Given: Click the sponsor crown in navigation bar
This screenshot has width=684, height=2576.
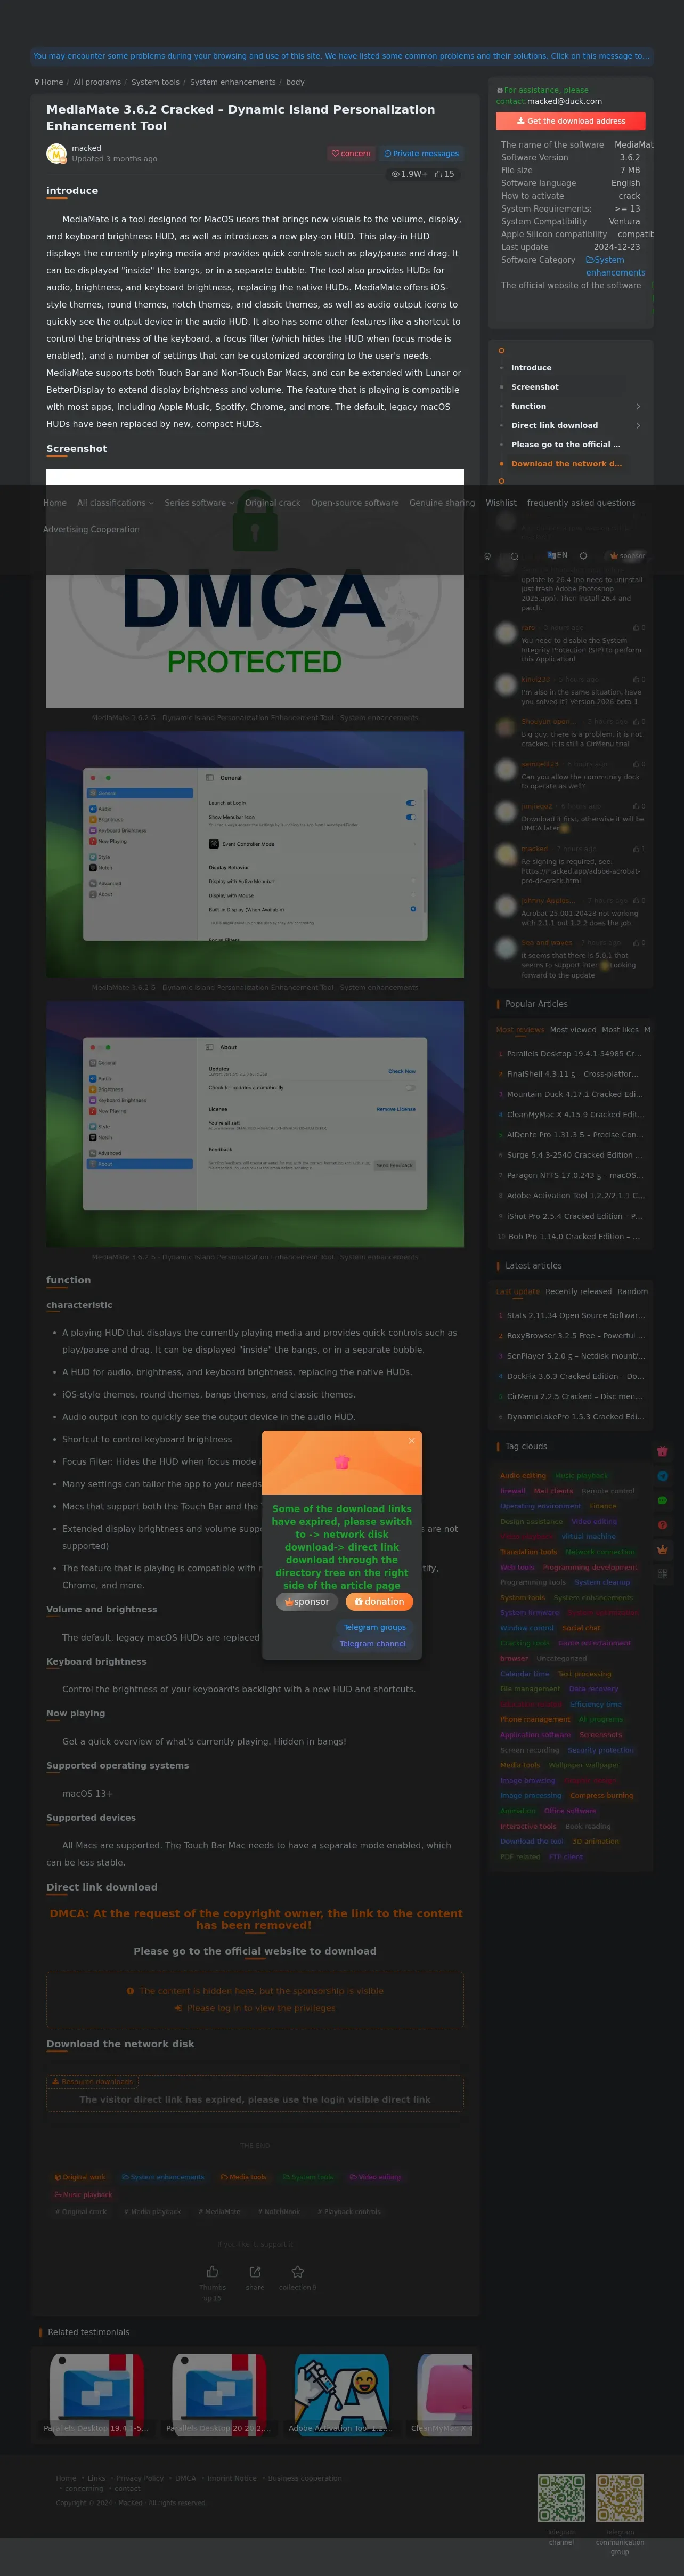Looking at the screenshot, I should click(x=627, y=555).
